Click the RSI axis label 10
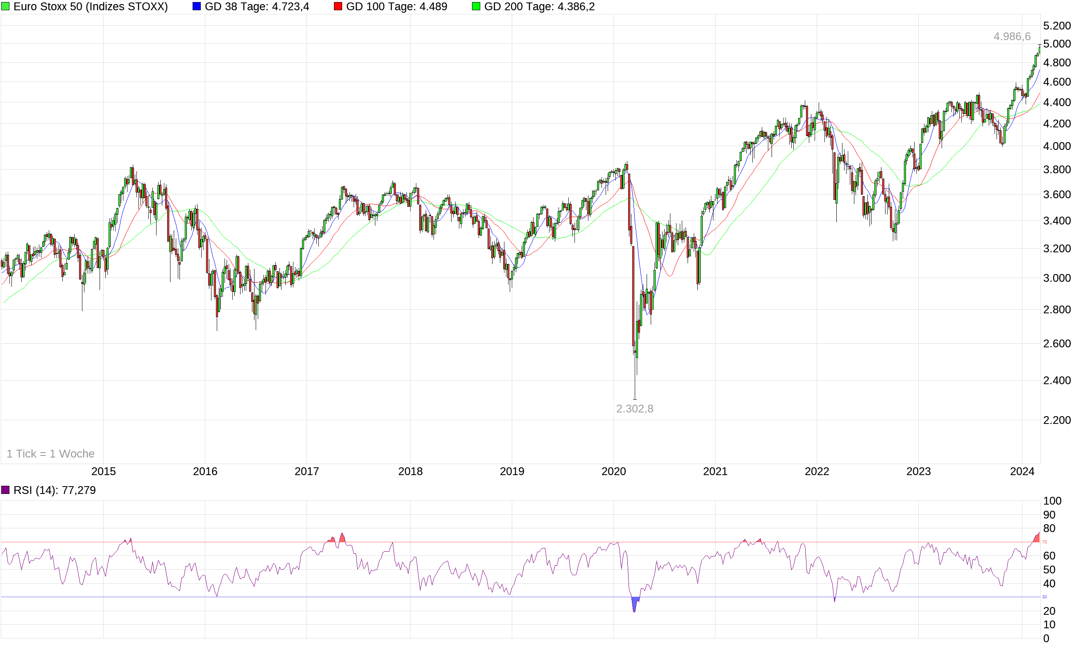The image size is (1083, 650). [x=1049, y=625]
